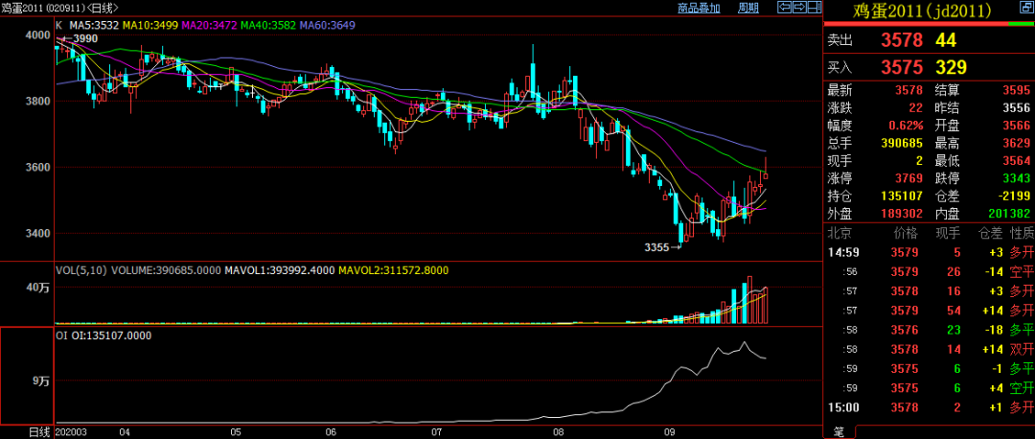Click the OI OI:135107.0000 label

[103, 335]
